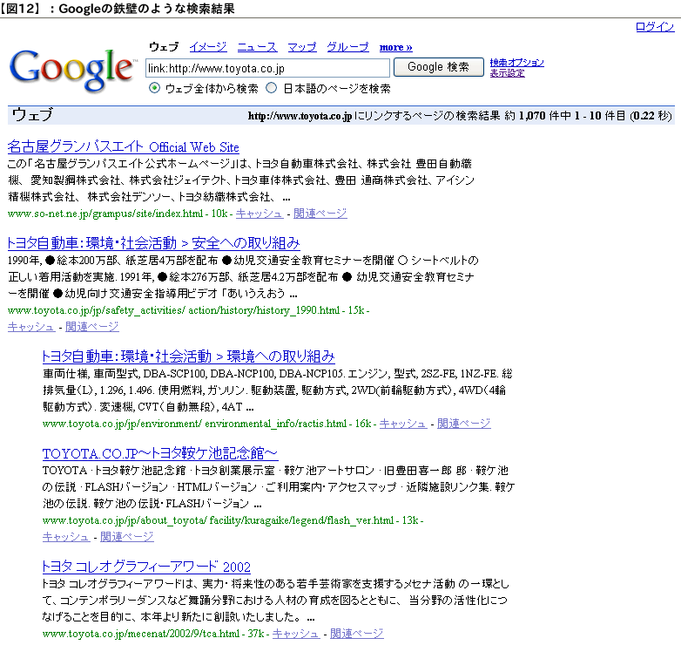Open 関連ページ for the ractis.html result
Viewport: 681px width, 645px height.
pos(463,424)
